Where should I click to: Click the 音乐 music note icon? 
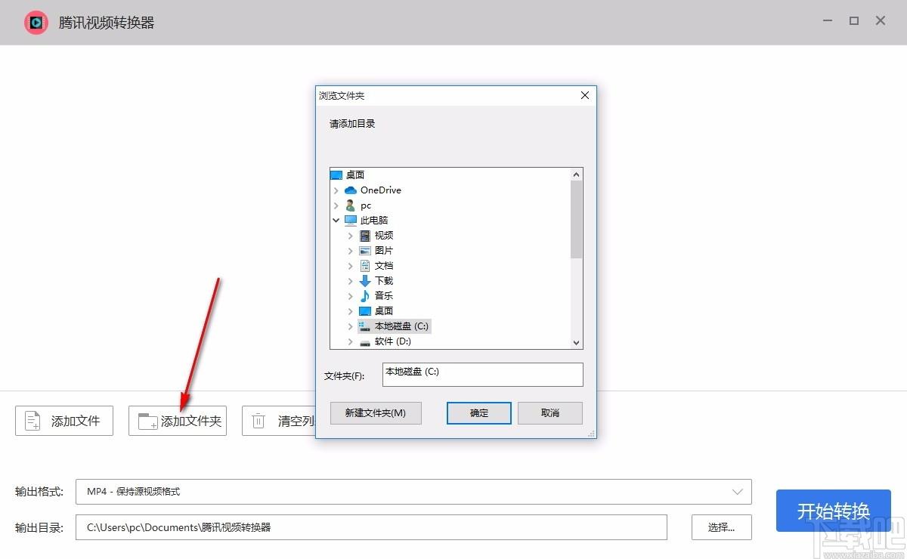(365, 296)
